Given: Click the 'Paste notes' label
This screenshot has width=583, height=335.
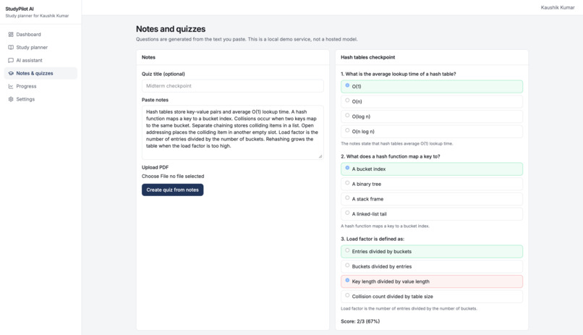Looking at the screenshot, I should (x=155, y=100).
